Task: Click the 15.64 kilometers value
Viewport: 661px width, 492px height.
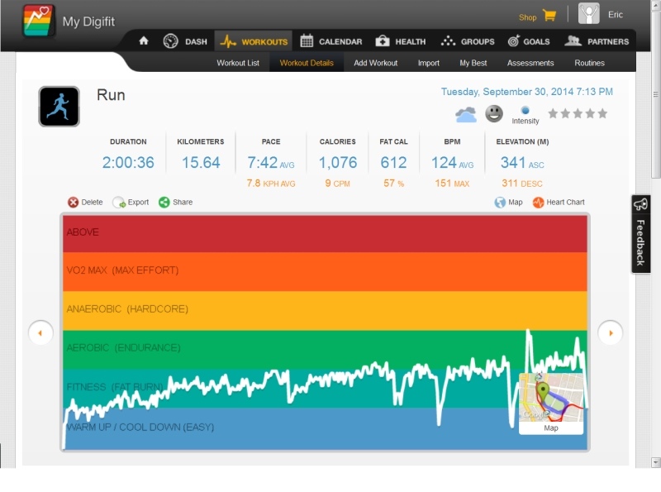Action: (201, 162)
